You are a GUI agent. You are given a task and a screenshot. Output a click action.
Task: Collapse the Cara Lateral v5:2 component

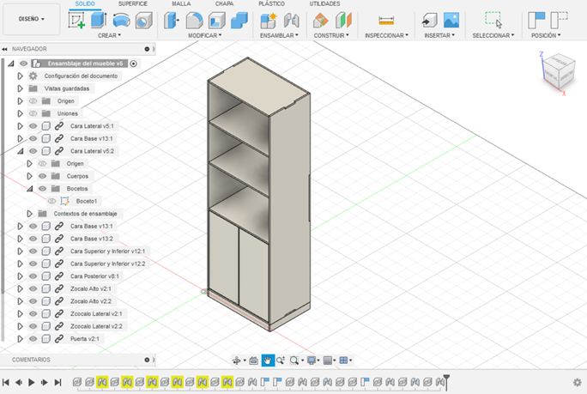(21, 151)
